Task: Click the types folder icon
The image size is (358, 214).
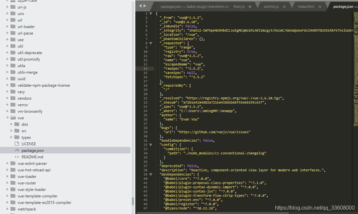Action: coord(17,137)
